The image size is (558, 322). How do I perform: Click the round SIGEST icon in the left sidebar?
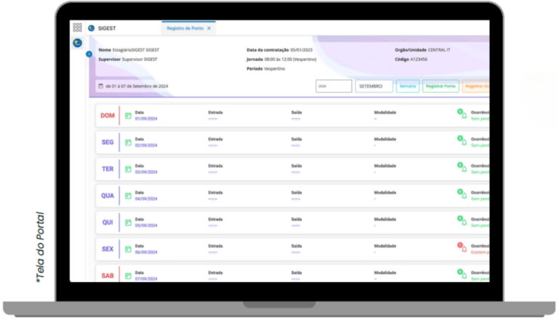coord(77,43)
